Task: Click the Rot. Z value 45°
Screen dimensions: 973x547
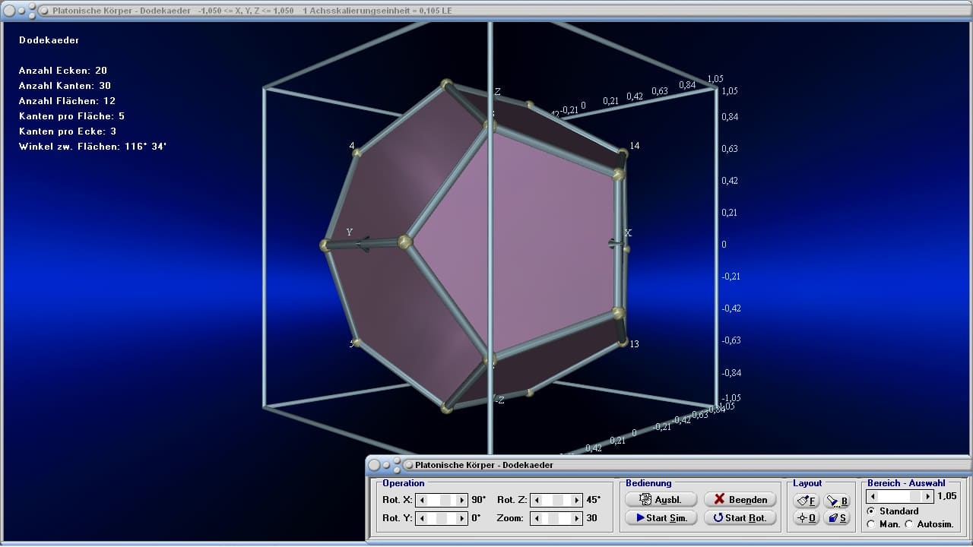Action: 594,500
